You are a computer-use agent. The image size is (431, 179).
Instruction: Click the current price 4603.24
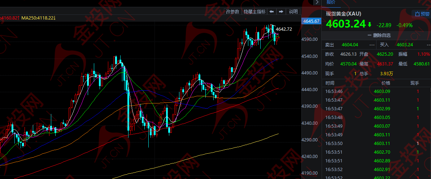(345, 24)
